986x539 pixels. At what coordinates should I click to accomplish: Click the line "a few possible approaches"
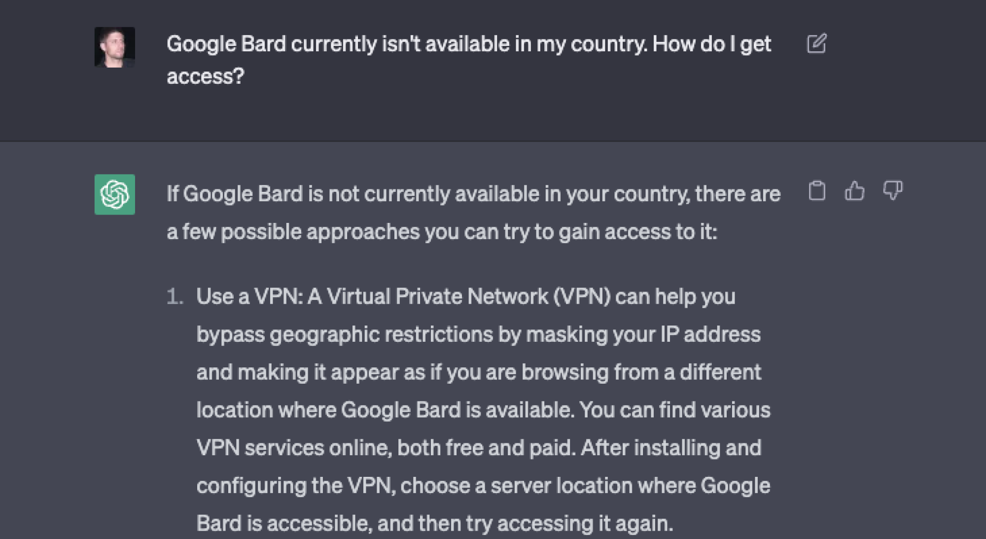(x=442, y=232)
